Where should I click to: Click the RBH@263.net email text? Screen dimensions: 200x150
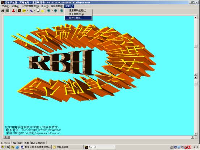point(21,133)
